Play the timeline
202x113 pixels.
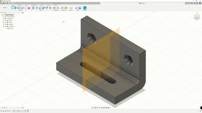[5, 111]
